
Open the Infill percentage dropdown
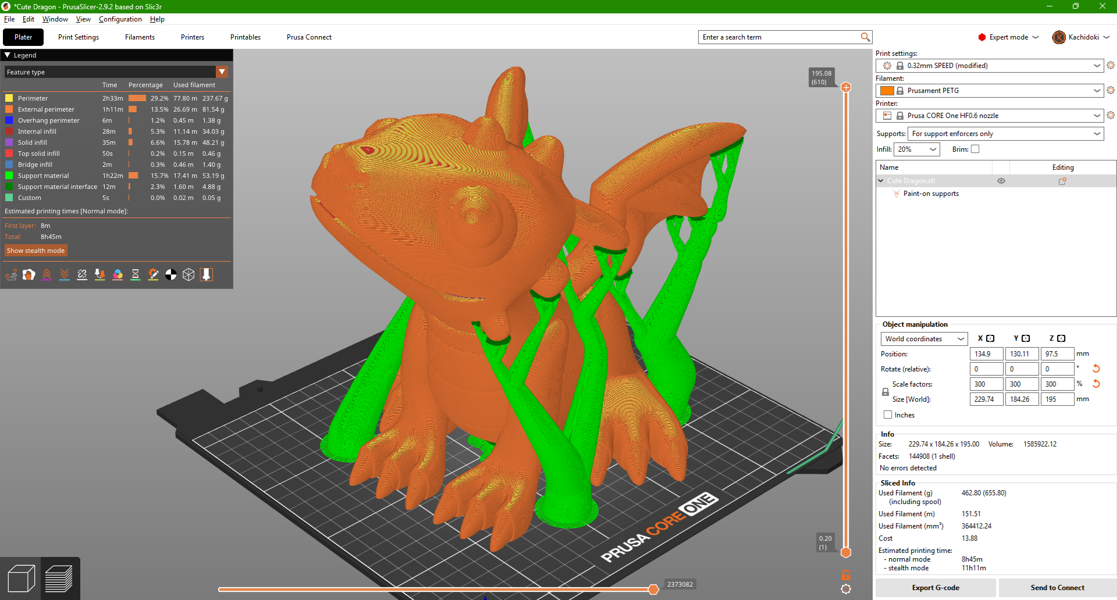(917, 149)
